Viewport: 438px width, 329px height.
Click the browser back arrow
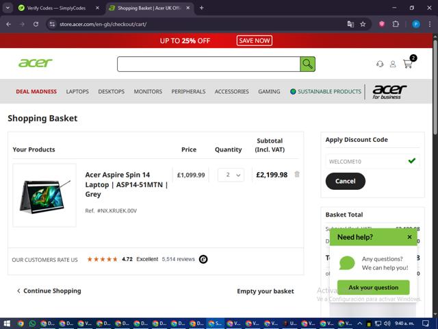[x=9, y=24]
